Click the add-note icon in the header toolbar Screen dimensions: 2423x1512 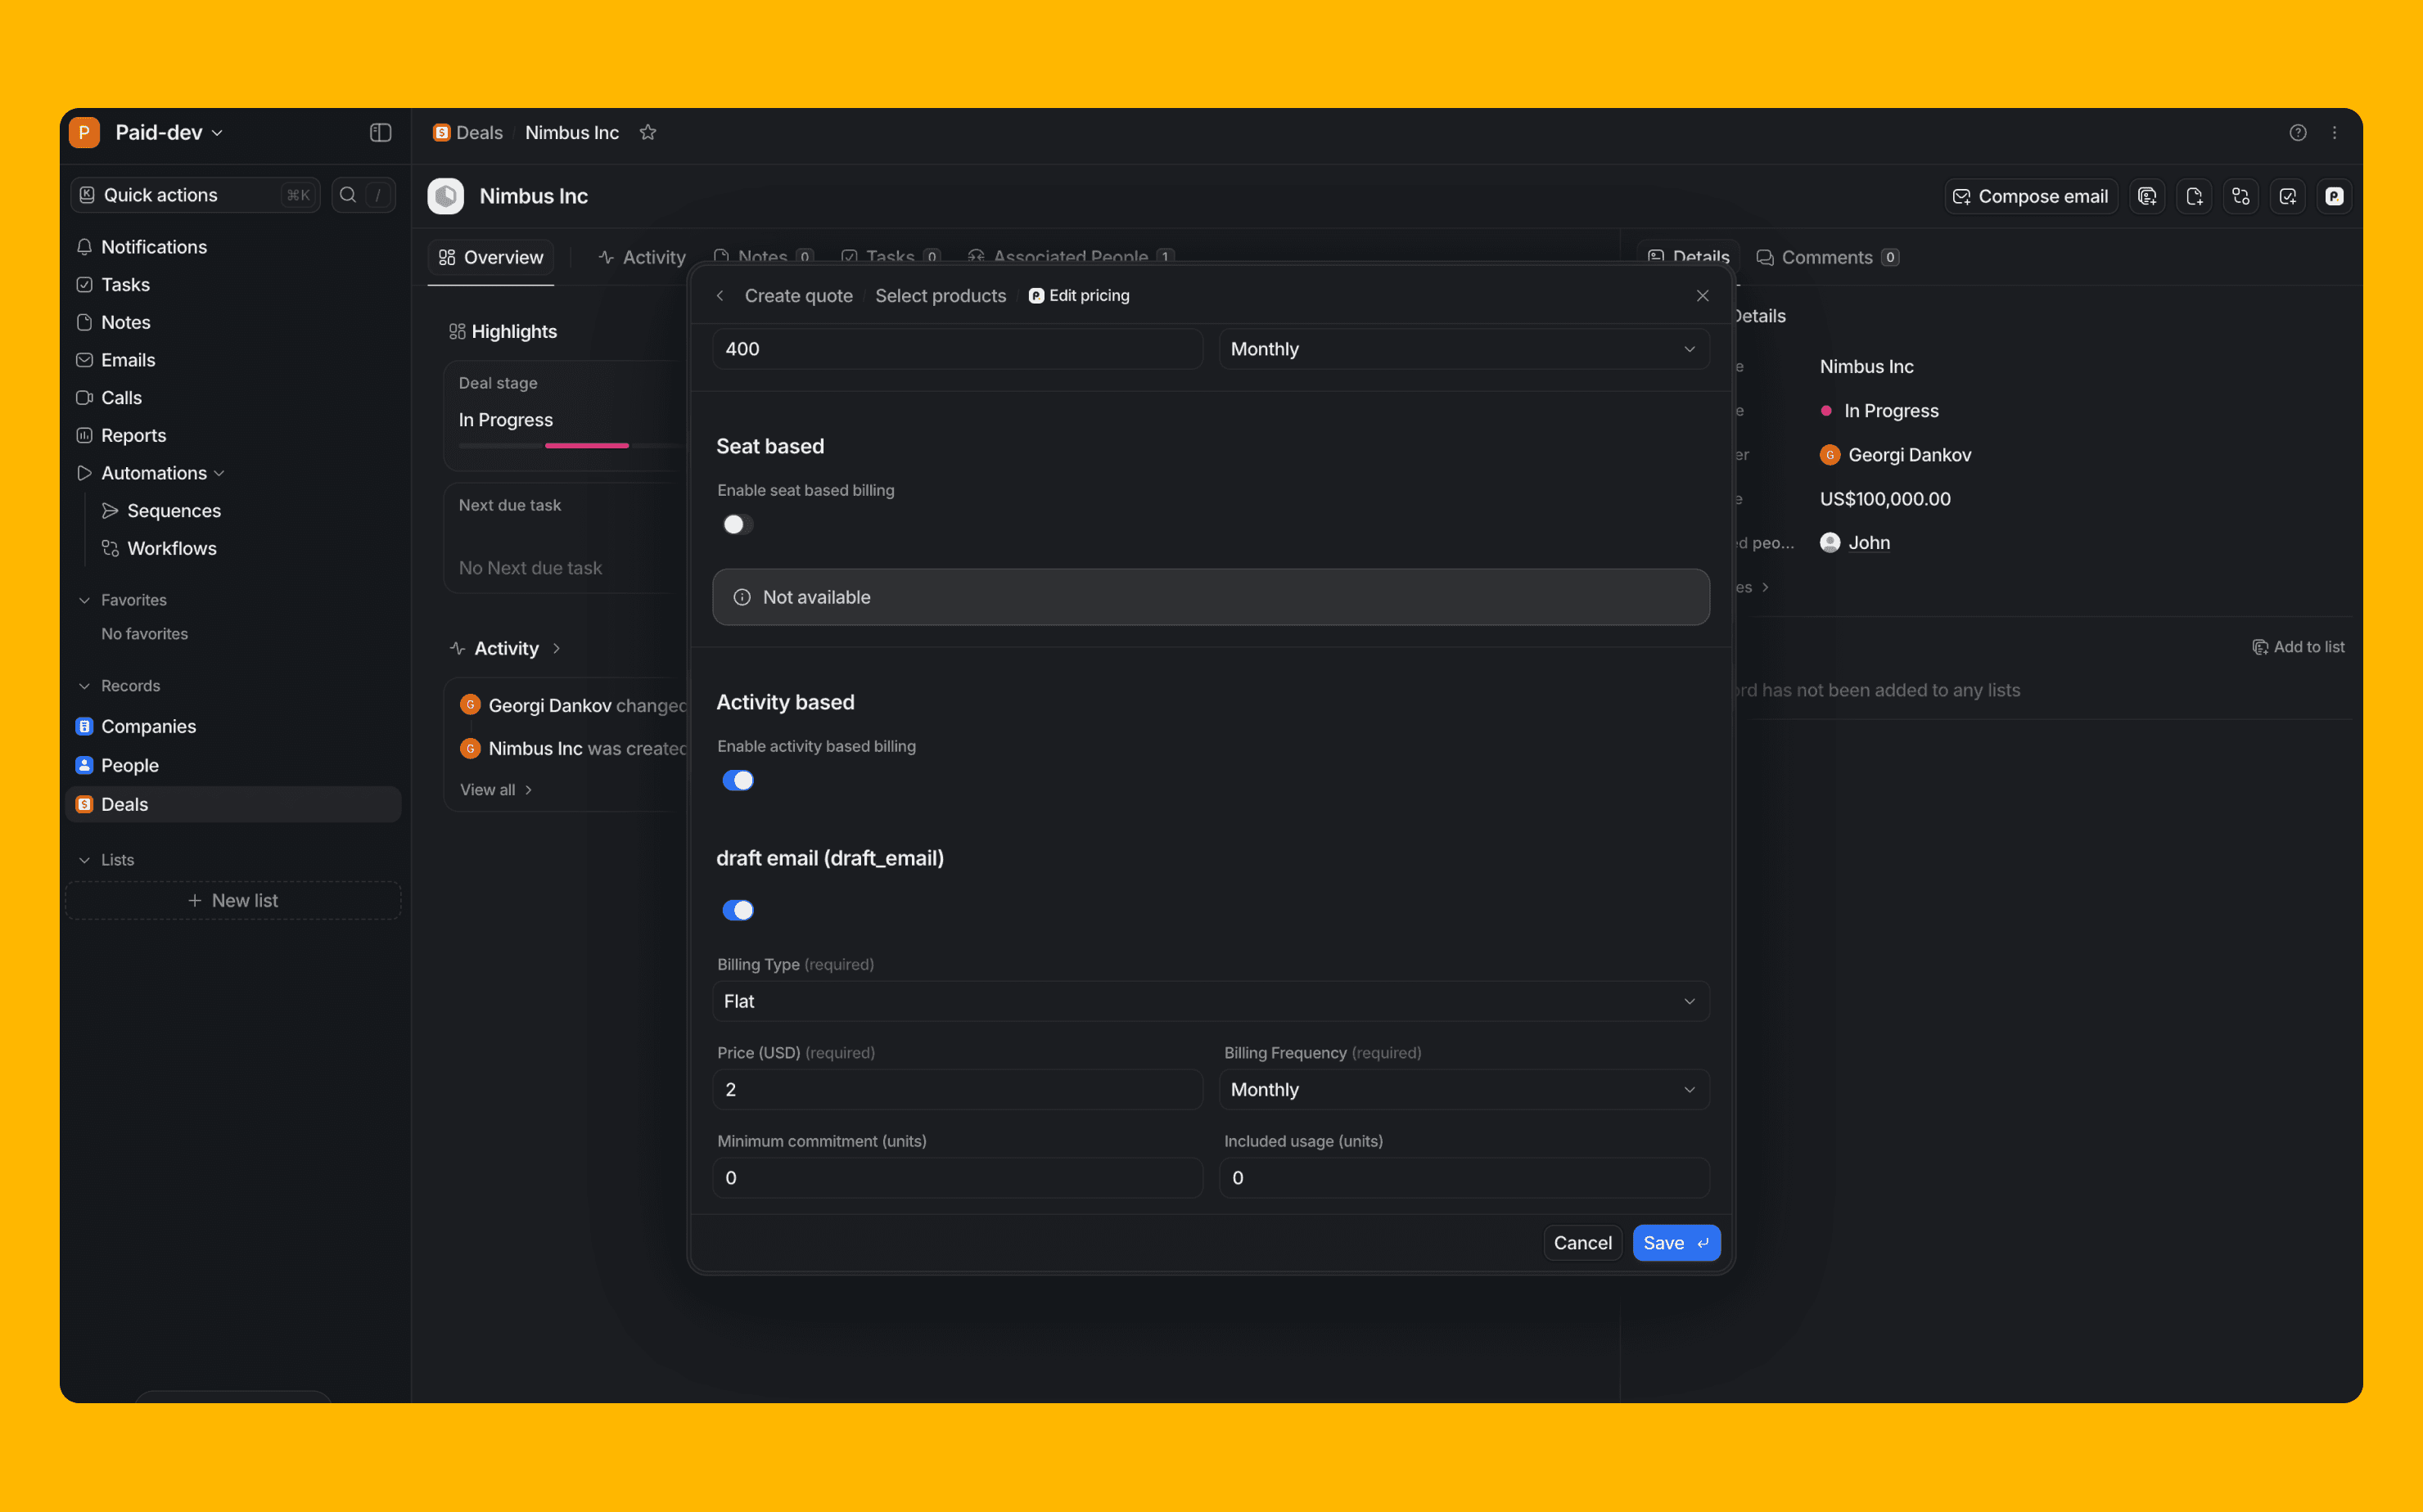click(x=2194, y=197)
